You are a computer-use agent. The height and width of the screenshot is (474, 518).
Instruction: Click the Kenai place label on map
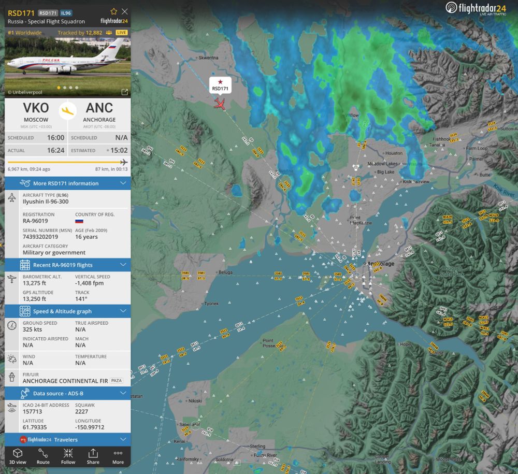point(180,441)
